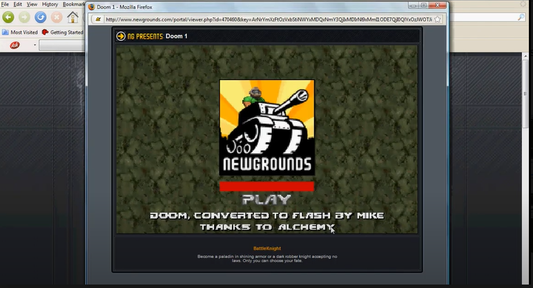The image size is (533, 288).
Task: Go back with the green Back arrow
Action: click(x=8, y=17)
